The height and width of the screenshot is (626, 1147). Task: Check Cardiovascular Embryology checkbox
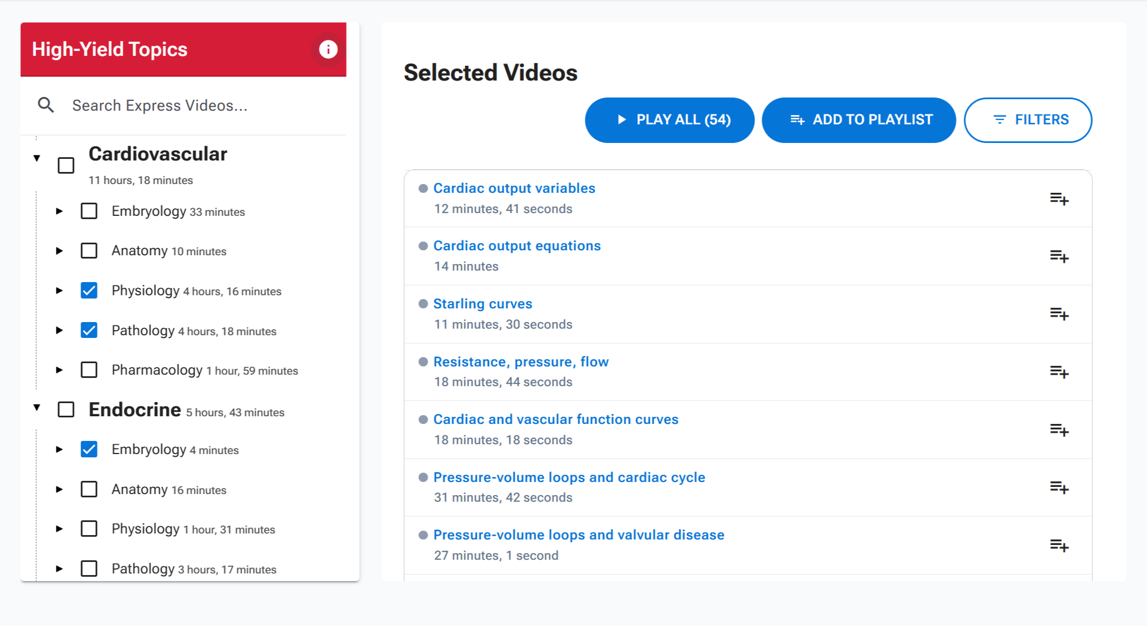tap(89, 211)
